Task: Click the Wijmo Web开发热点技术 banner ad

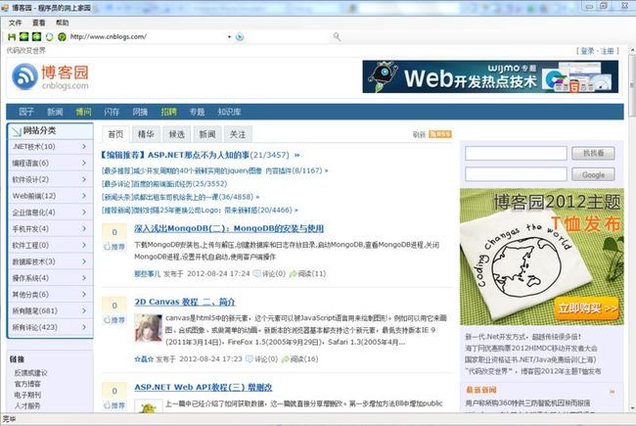Action: click(490, 76)
